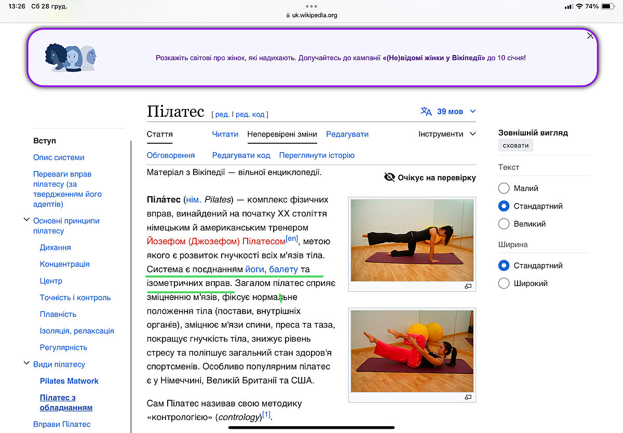
Task: Click the women faces campaign illustration
Action: (71, 58)
